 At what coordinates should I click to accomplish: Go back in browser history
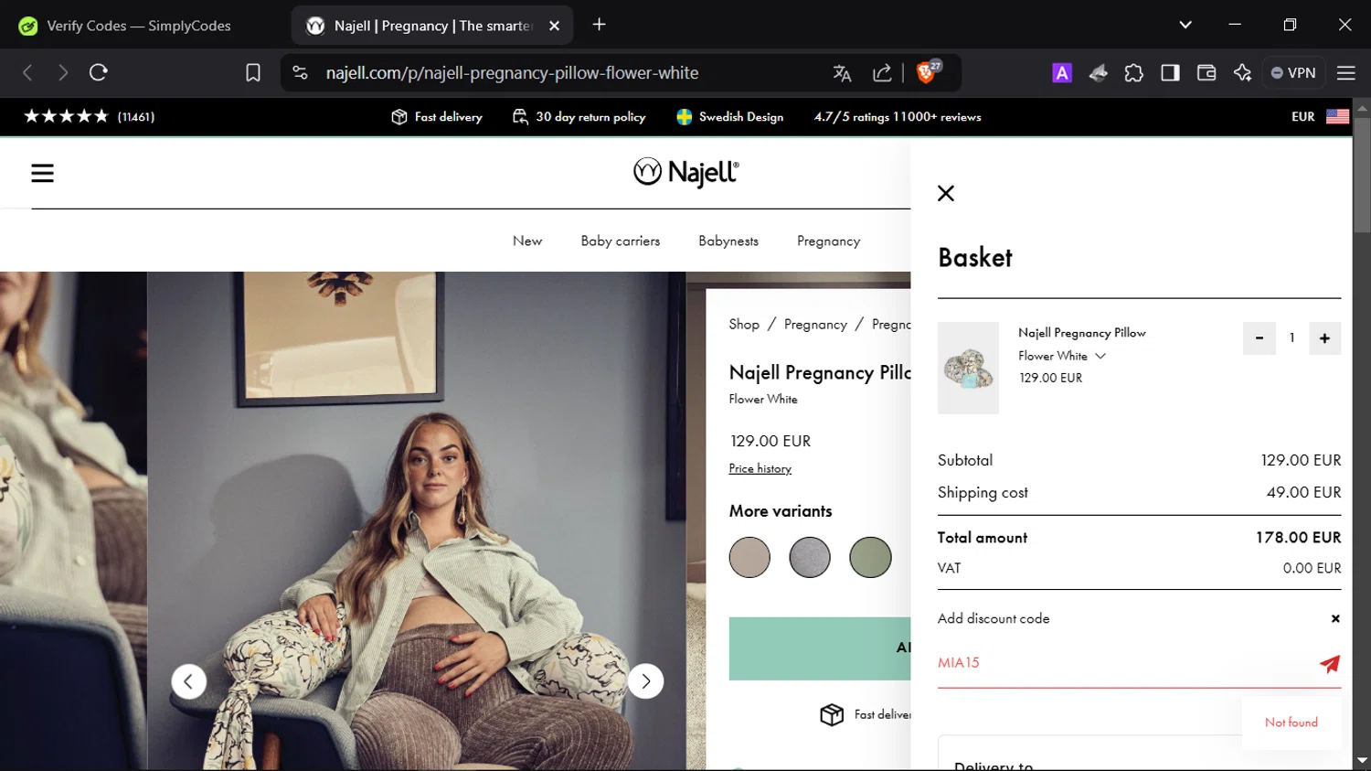(x=27, y=72)
